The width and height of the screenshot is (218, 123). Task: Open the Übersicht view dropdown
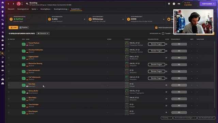[43, 33]
